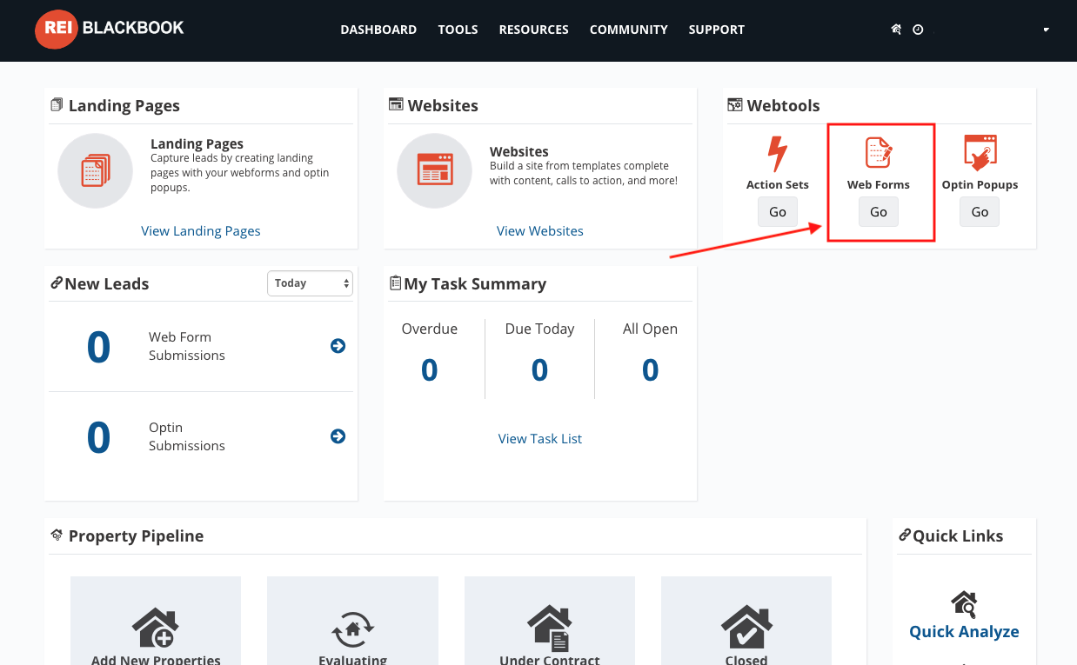Click Go under Action Sets
Screen dimensions: 1077x665
(778, 212)
